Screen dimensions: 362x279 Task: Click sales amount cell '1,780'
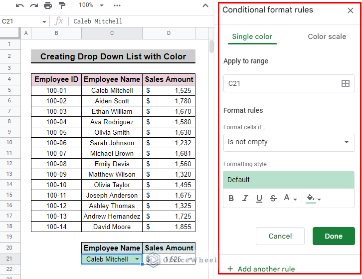[x=169, y=101]
